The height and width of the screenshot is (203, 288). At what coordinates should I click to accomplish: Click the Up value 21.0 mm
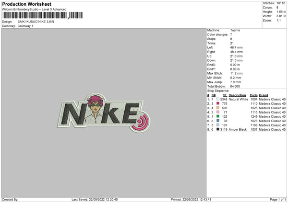236,56
